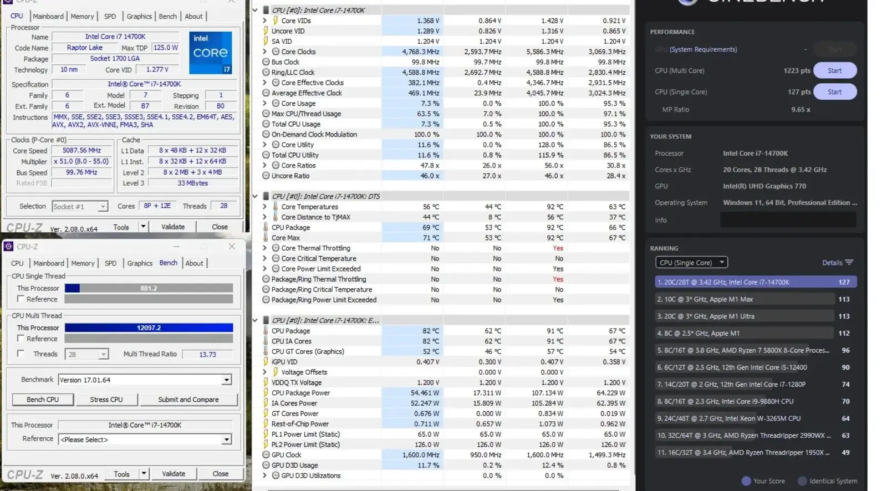Click Validate in the upper CPU-Z window
The width and height of the screenshot is (887, 491).
point(173,227)
